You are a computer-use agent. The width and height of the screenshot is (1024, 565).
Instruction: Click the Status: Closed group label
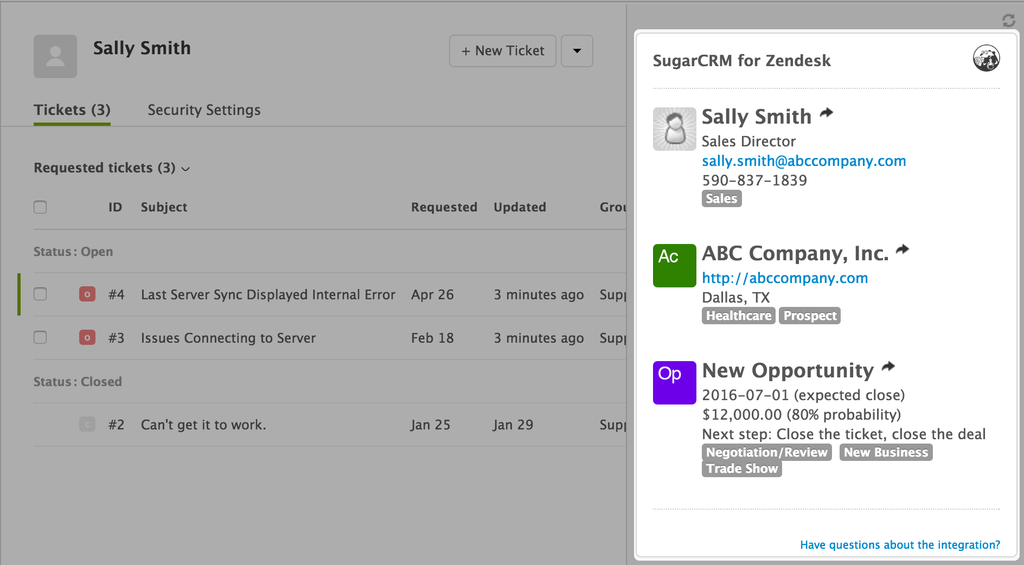click(78, 382)
